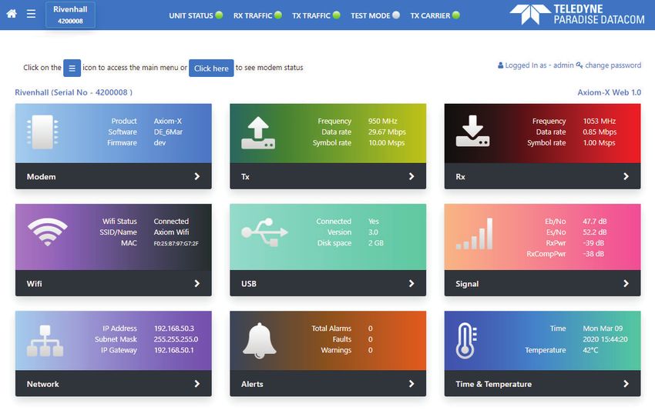
Task: Click the Axiom-X Web 1.0 text
Action: point(609,92)
